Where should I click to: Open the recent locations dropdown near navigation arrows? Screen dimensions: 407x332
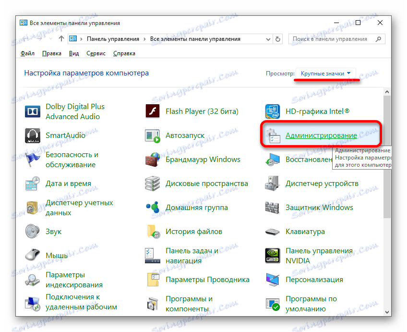click(x=50, y=39)
